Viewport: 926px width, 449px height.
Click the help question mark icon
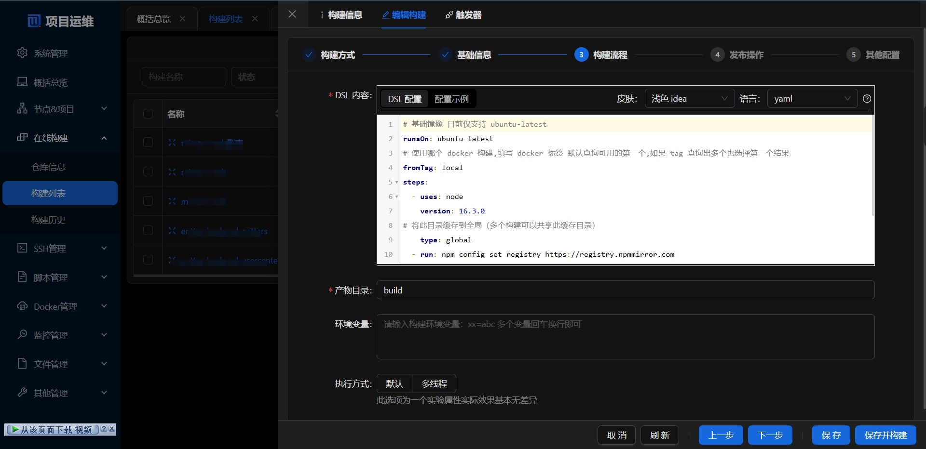867,99
